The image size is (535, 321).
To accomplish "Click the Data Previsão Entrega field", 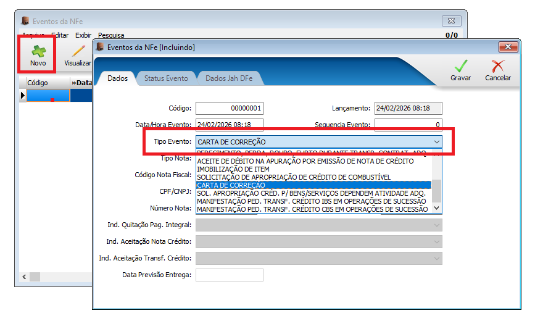I will [x=229, y=275].
